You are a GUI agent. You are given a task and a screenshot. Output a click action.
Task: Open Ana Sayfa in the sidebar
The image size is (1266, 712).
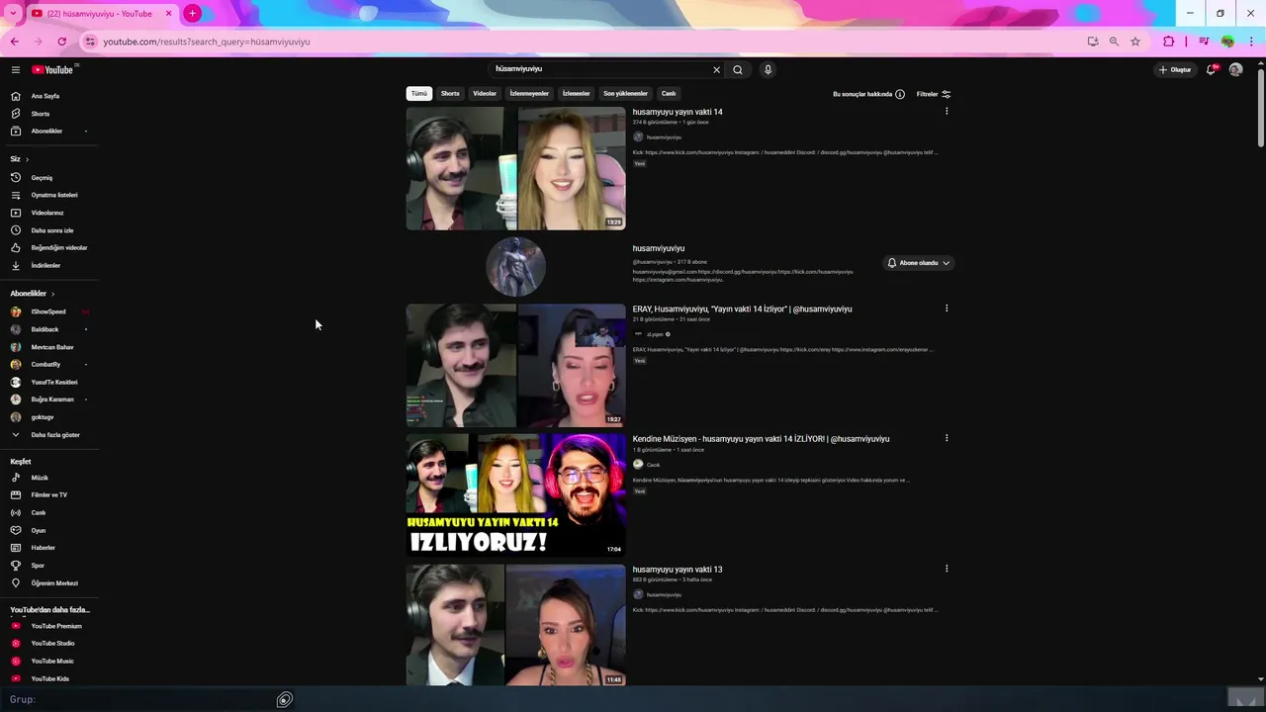coord(49,96)
